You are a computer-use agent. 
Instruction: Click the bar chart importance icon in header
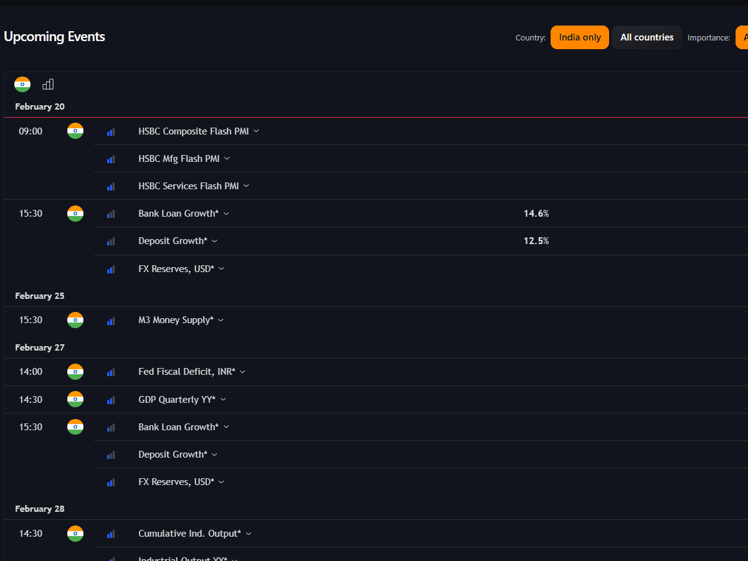48,84
